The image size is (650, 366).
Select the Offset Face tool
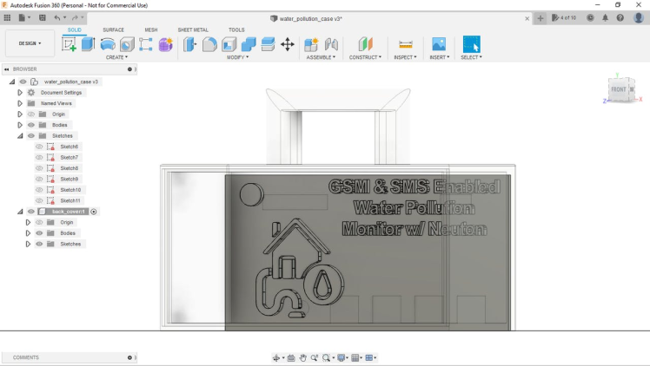point(268,44)
